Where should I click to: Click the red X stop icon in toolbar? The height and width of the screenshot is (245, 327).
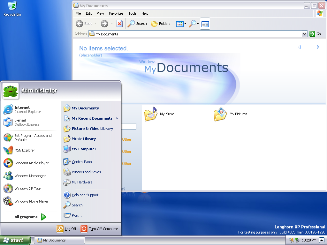[119, 24]
